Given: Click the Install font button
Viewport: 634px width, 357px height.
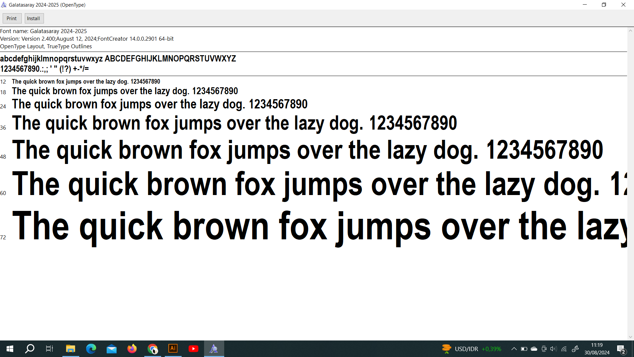Looking at the screenshot, I should coord(34,19).
